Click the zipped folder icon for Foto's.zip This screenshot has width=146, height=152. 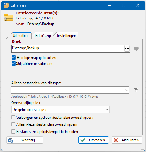point(9,17)
